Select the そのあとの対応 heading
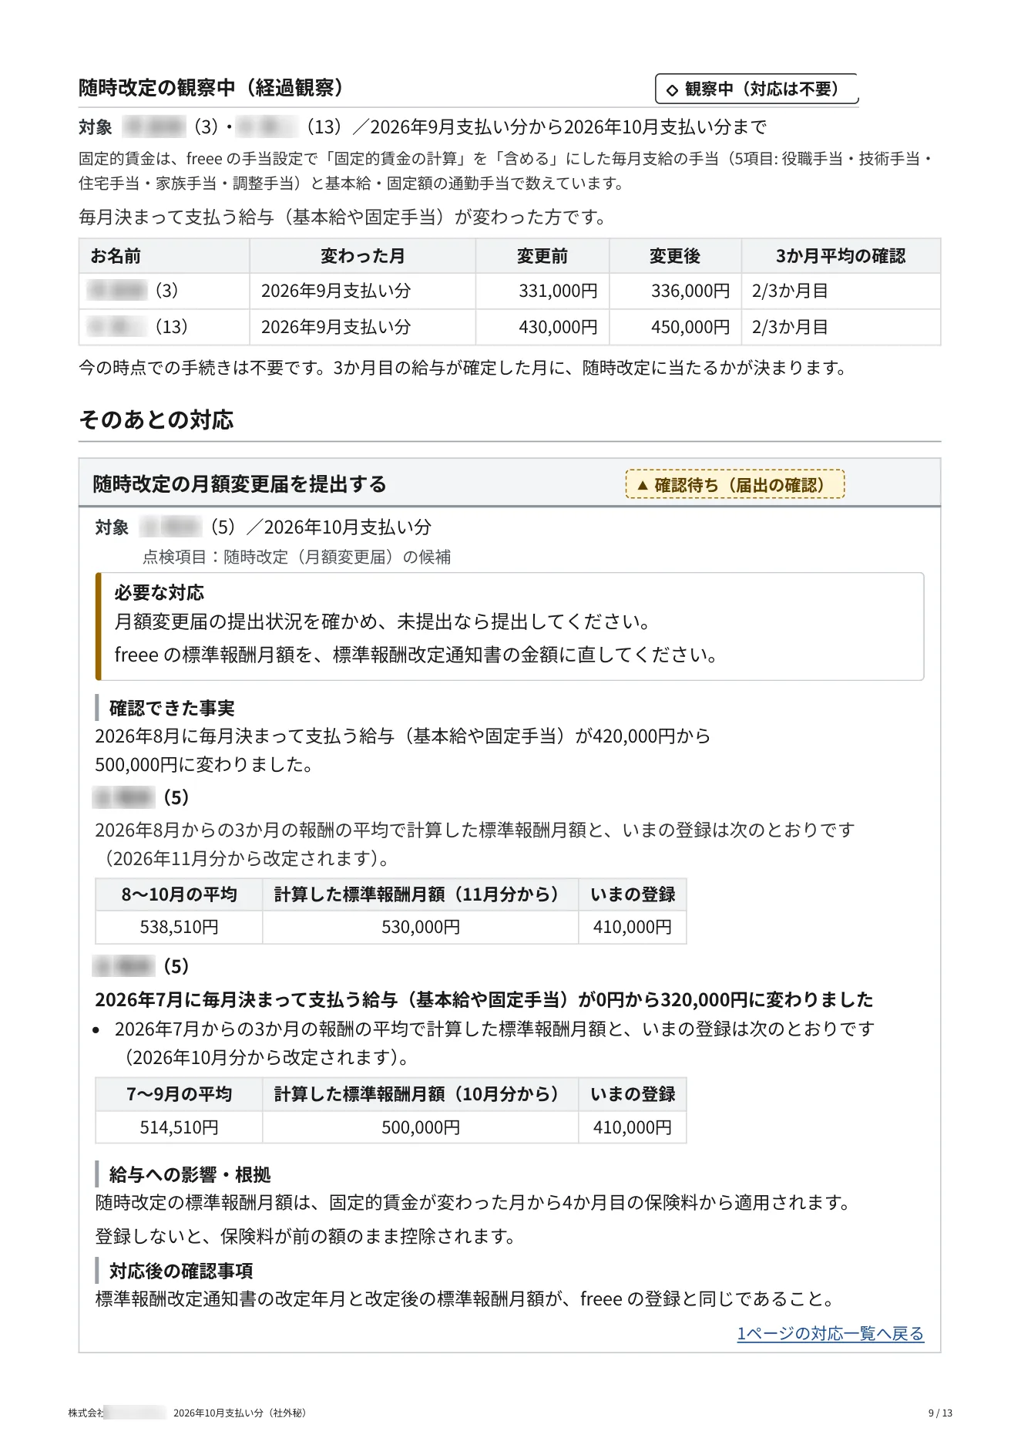 (x=156, y=419)
